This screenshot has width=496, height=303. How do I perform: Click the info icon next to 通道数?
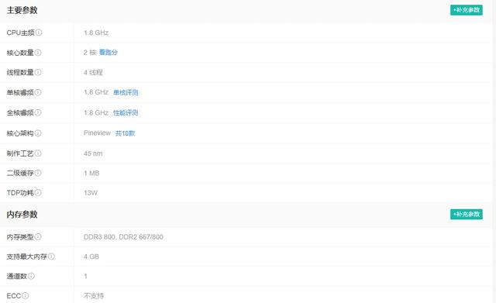31,276
